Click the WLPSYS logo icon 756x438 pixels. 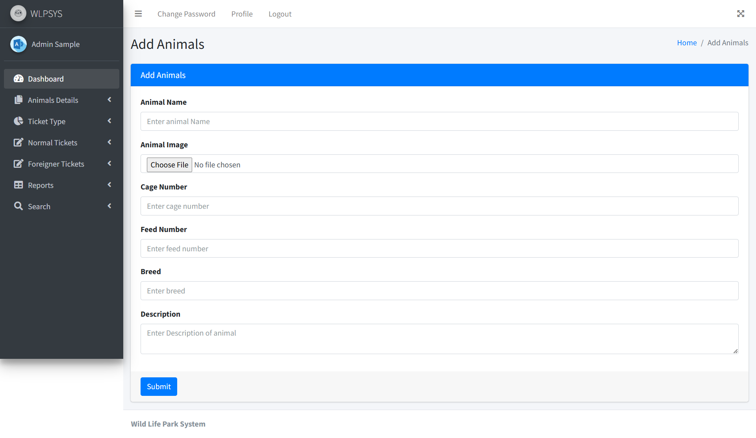[18, 13]
